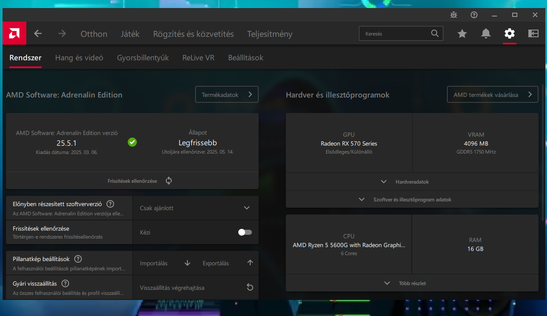Click the green up-to-date checkmark icon
547x316 pixels.
pos(132,142)
